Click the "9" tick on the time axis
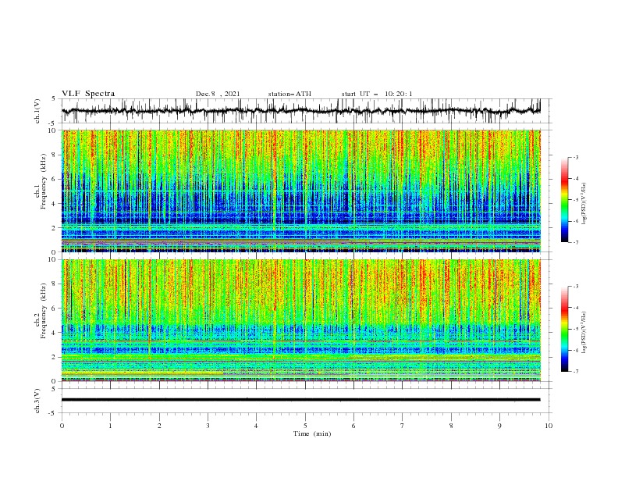Screen dimensions: 618x478 tap(499, 426)
